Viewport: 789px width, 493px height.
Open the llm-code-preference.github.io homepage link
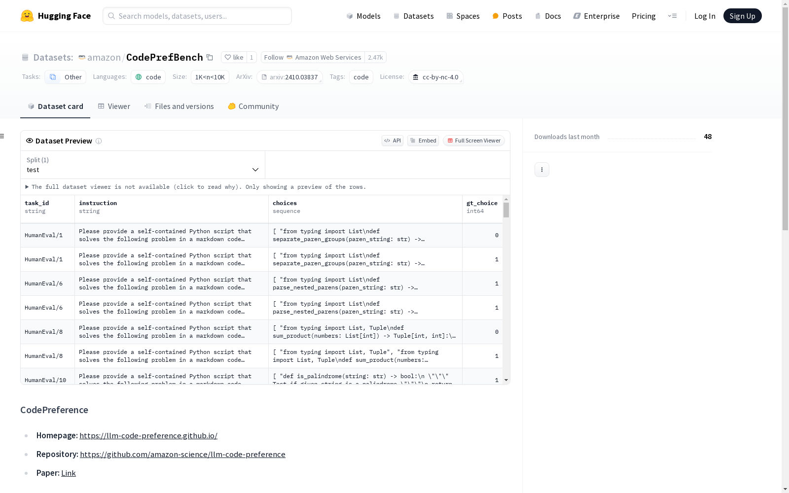(148, 435)
